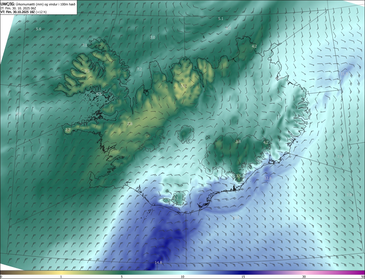Click the "5.6" value label on the map
365x279 pixels.
tap(39, 29)
